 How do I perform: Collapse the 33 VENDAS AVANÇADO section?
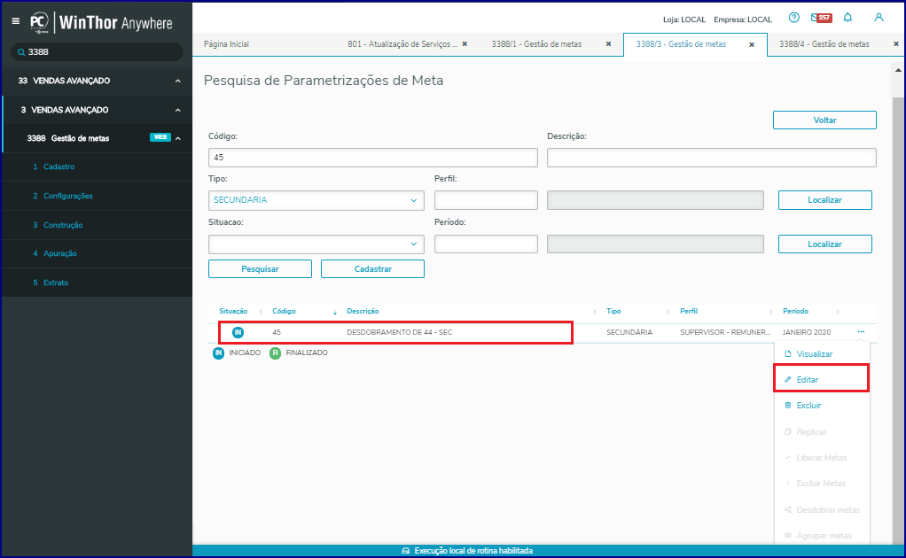(178, 81)
